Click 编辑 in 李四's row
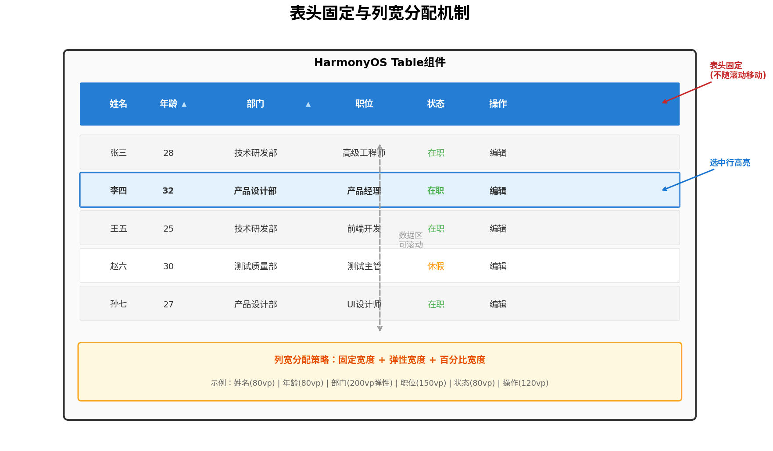Viewport: 773px width, 451px height. [x=498, y=191]
